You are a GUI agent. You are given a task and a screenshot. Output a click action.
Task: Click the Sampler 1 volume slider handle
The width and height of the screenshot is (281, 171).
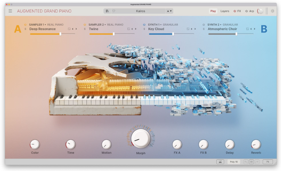(60, 34)
